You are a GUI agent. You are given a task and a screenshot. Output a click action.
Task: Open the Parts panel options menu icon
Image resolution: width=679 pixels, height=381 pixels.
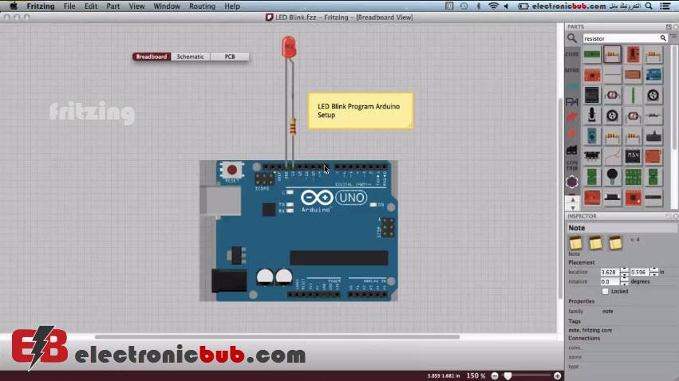click(x=673, y=37)
